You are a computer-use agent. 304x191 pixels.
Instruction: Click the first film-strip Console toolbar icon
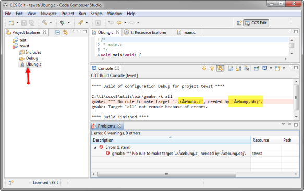230,68
